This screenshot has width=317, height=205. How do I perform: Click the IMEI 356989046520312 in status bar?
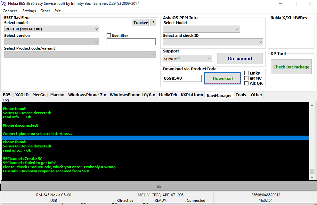pyautogui.click(x=266, y=195)
